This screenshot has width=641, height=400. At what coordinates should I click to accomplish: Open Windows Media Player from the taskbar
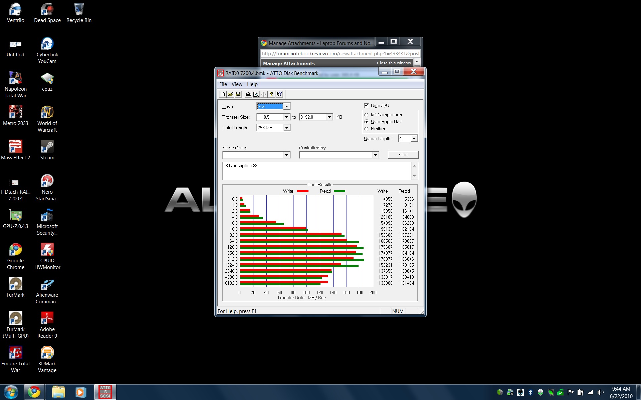click(x=80, y=392)
